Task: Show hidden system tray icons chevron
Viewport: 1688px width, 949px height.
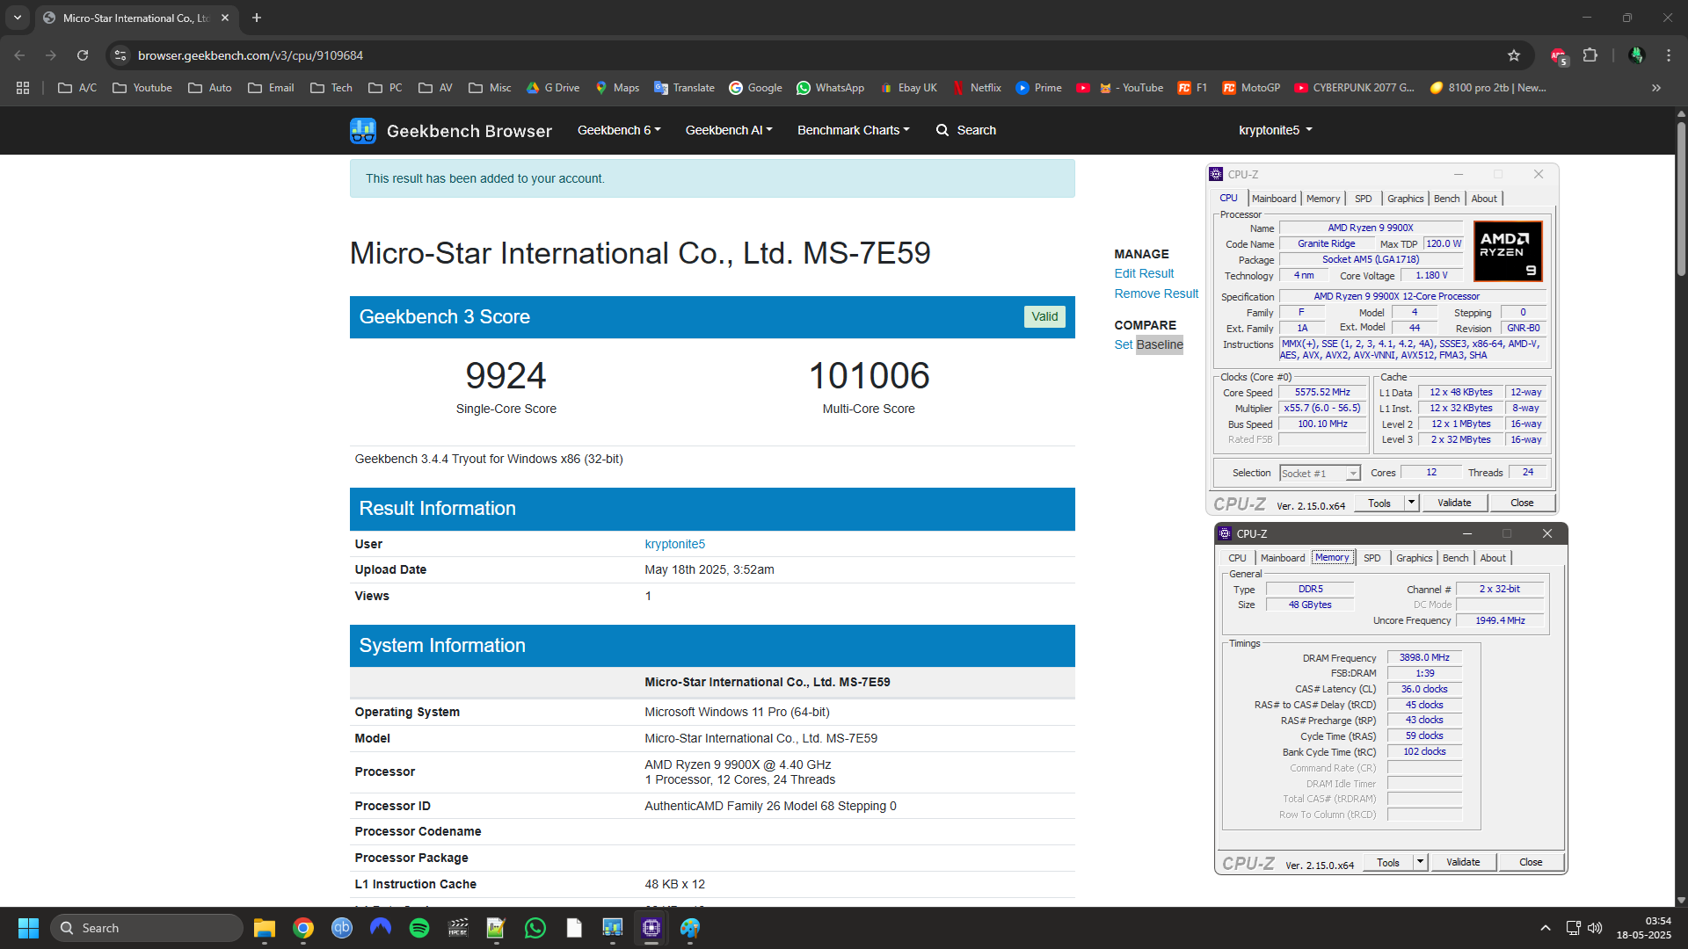Action: [1545, 928]
